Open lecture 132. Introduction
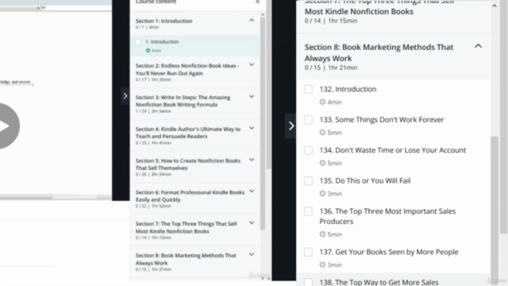The image size is (508, 286). coord(348,89)
